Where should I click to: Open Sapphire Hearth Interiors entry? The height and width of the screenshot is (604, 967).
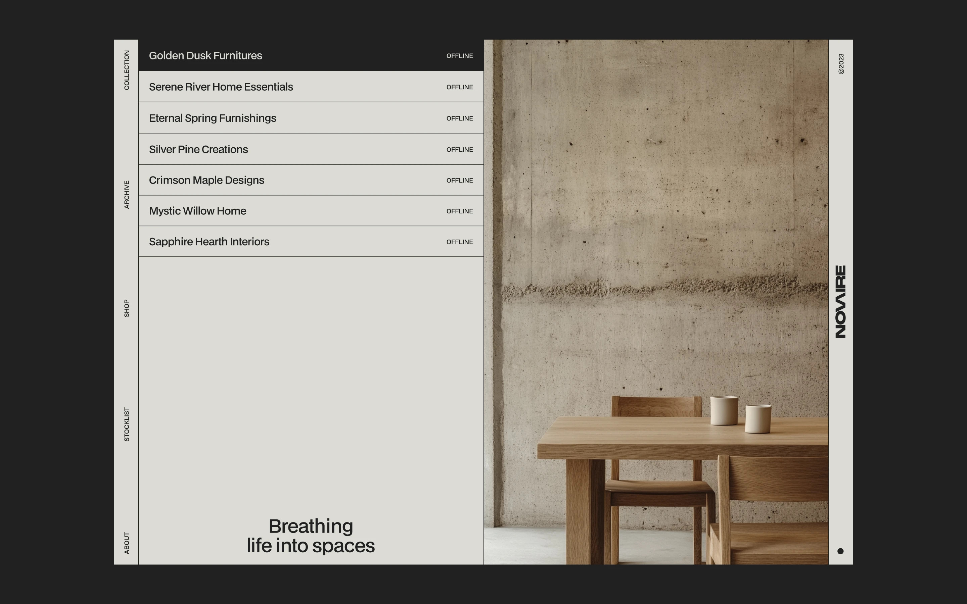click(x=209, y=242)
